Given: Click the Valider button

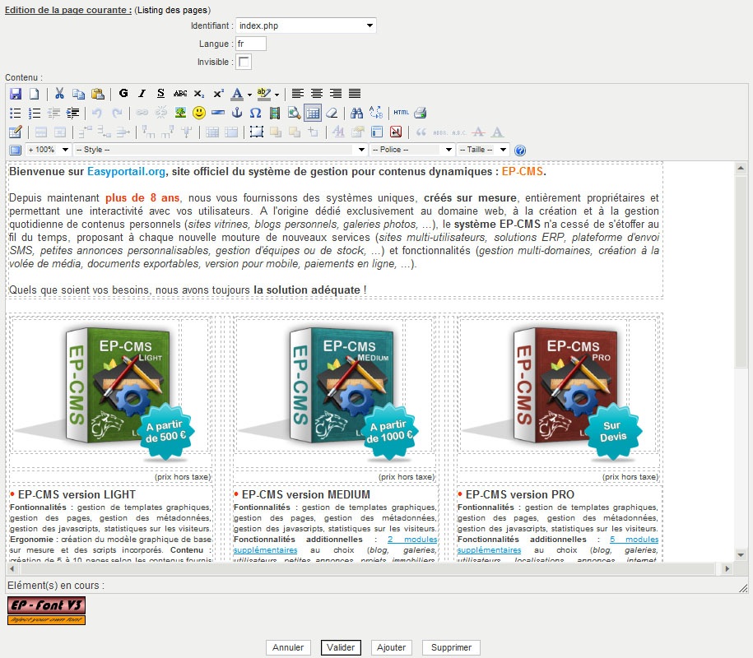Looking at the screenshot, I should (x=341, y=647).
